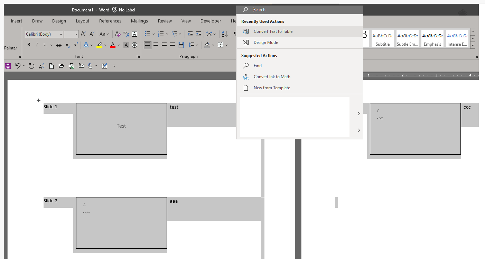
Task: Apply the Subtitle style
Action: [x=383, y=39]
